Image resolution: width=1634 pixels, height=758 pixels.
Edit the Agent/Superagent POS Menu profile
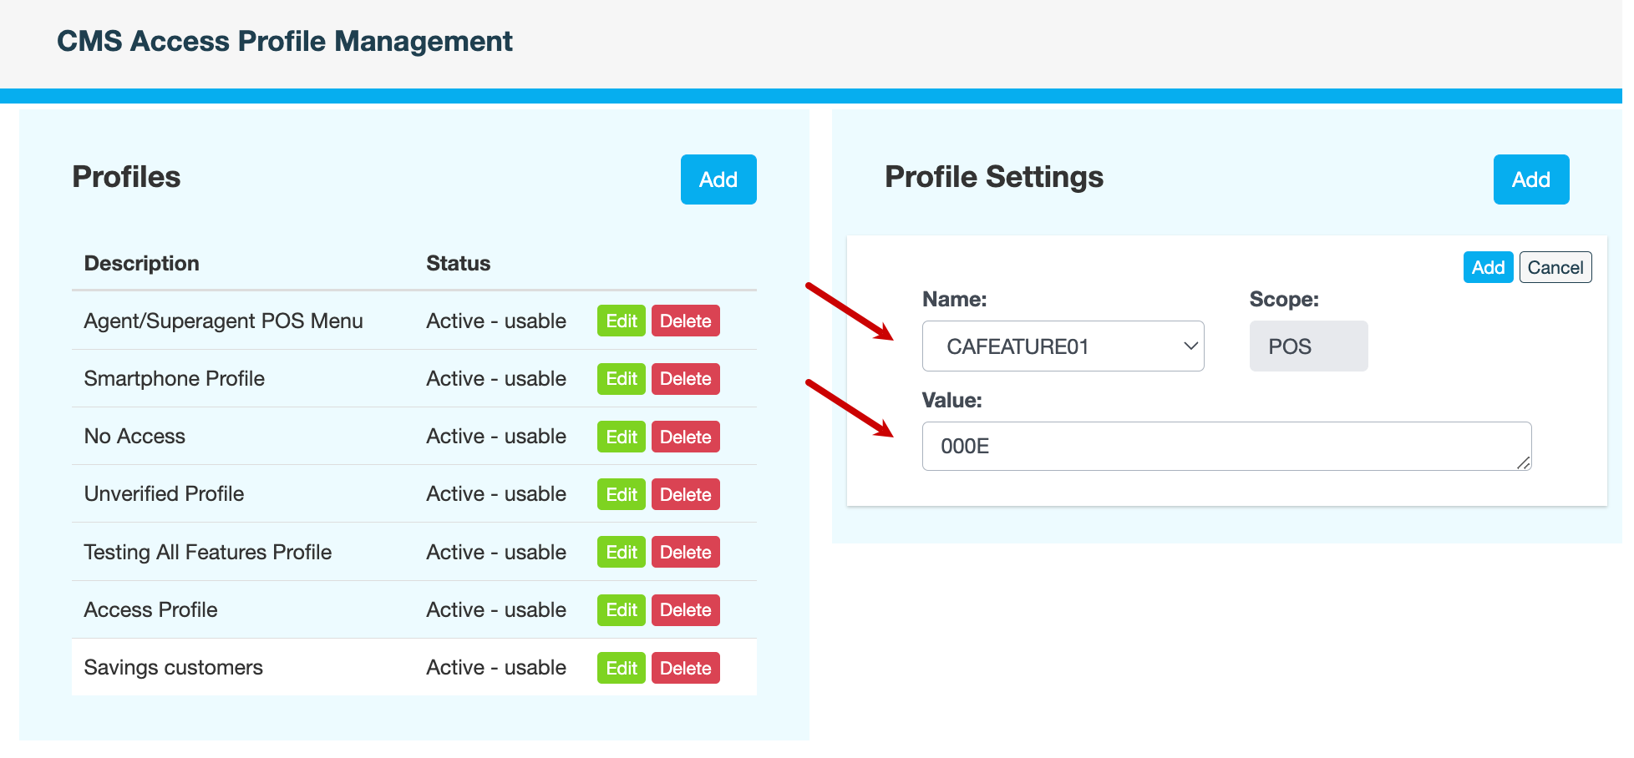coord(621,321)
